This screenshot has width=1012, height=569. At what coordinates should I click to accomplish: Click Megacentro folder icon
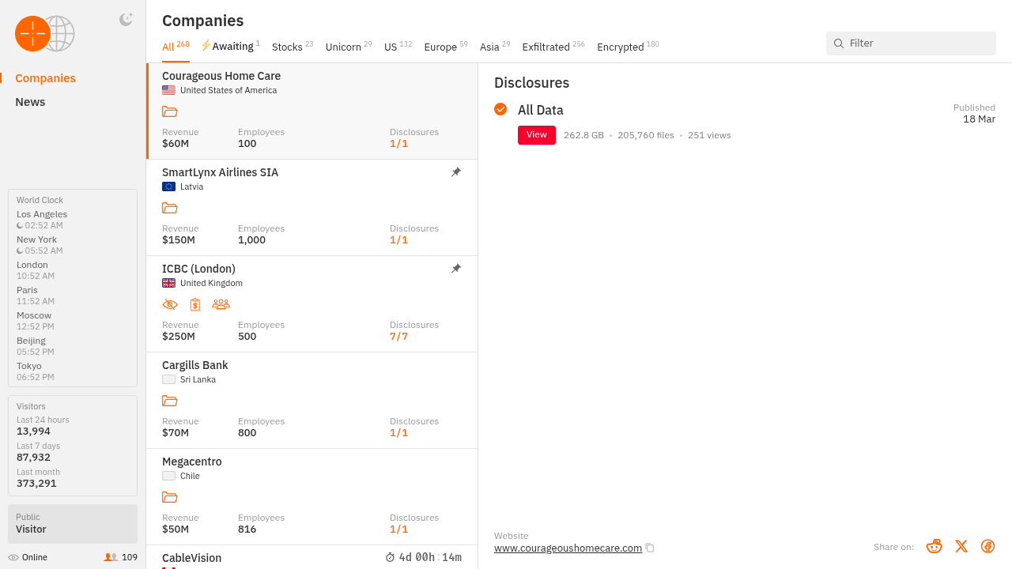pos(169,497)
